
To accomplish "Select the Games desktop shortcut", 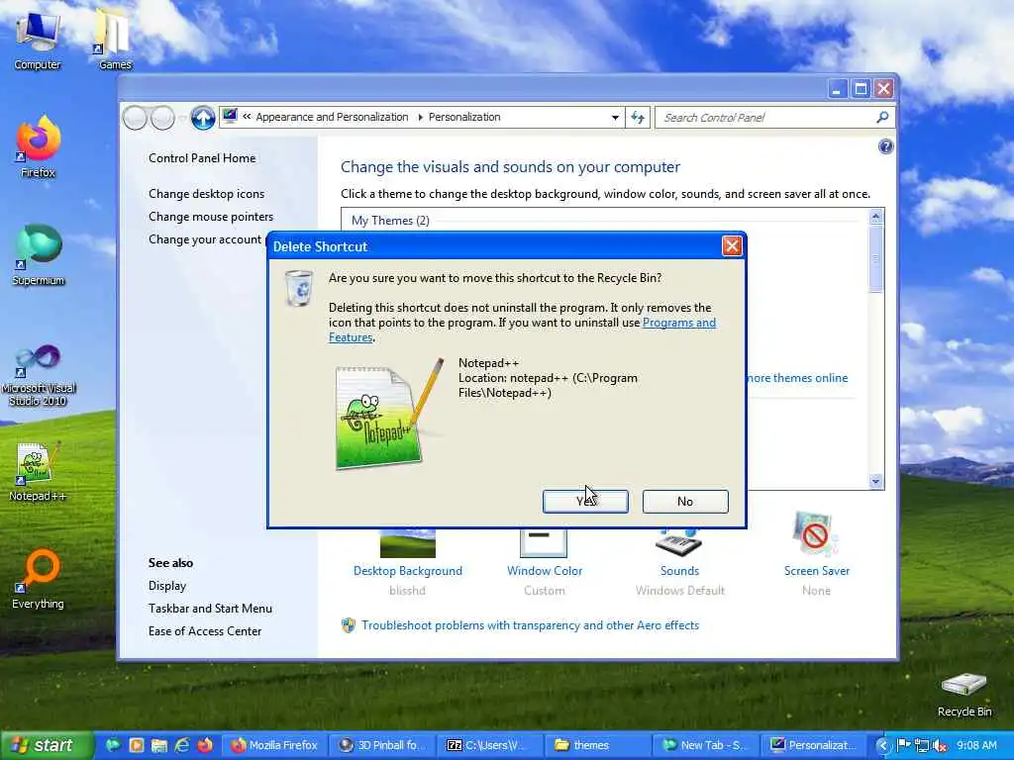I will pyautogui.click(x=115, y=39).
